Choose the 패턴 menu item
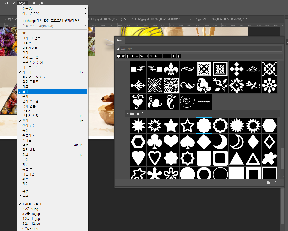Viewport: 288px width, 231px height. (x=52, y=184)
